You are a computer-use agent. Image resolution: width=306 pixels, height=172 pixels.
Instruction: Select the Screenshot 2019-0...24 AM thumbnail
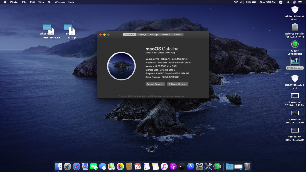click(295, 113)
